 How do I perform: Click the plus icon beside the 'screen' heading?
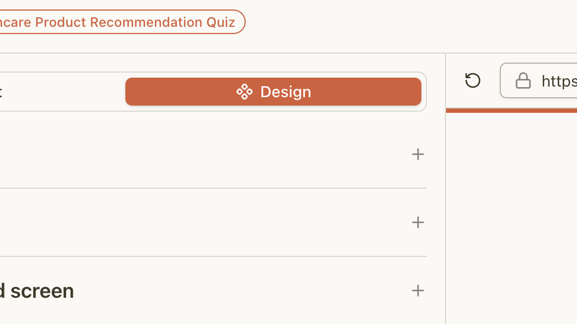click(x=417, y=290)
